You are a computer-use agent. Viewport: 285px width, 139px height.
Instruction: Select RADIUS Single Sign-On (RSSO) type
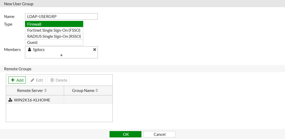click(x=54, y=36)
